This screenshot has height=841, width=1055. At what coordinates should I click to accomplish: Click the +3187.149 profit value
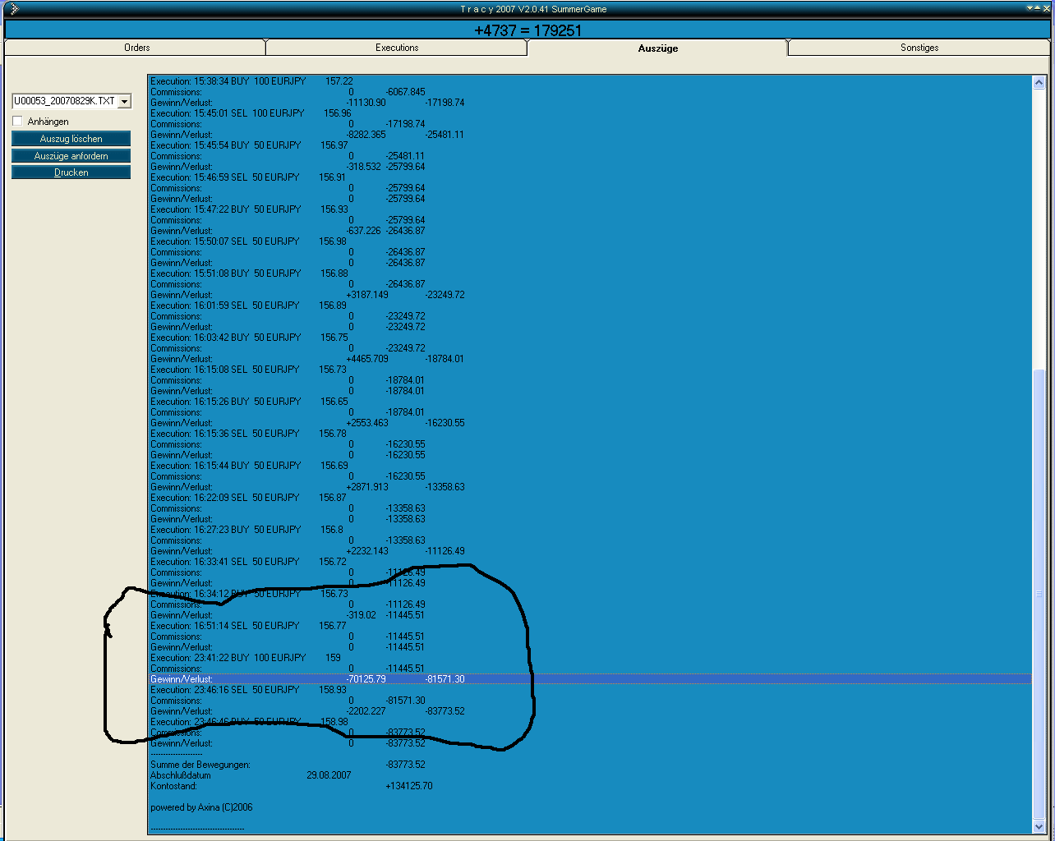click(x=367, y=295)
